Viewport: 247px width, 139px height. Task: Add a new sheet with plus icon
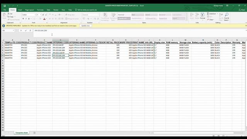[34, 133]
